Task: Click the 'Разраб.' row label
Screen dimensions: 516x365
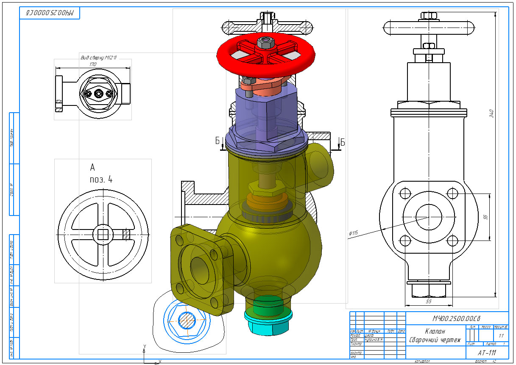Action: (355, 335)
